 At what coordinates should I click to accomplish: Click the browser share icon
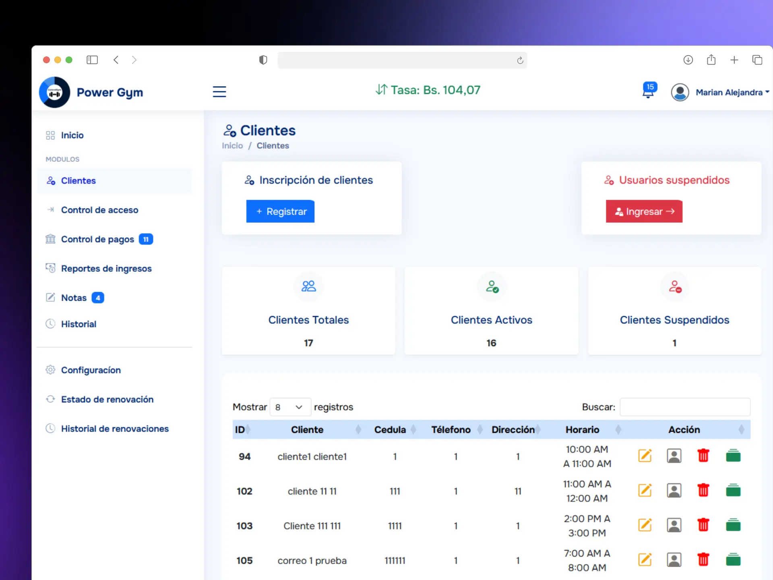[x=711, y=60]
